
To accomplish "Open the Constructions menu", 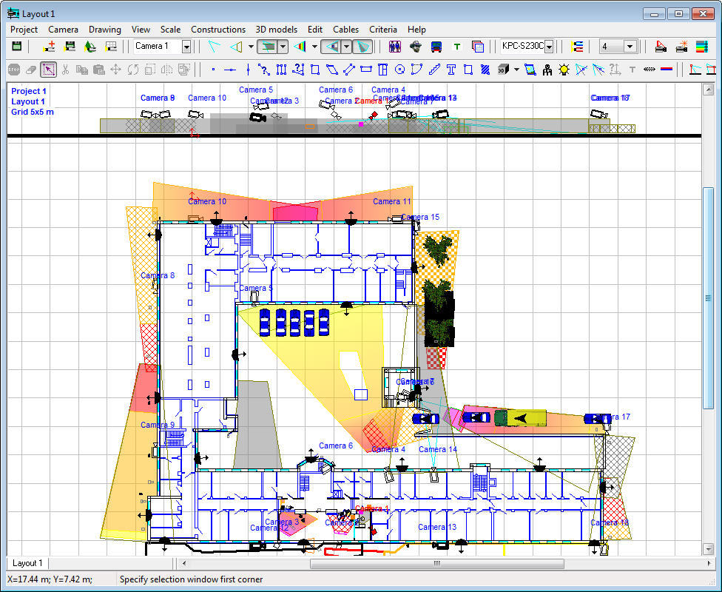I will coord(217,30).
